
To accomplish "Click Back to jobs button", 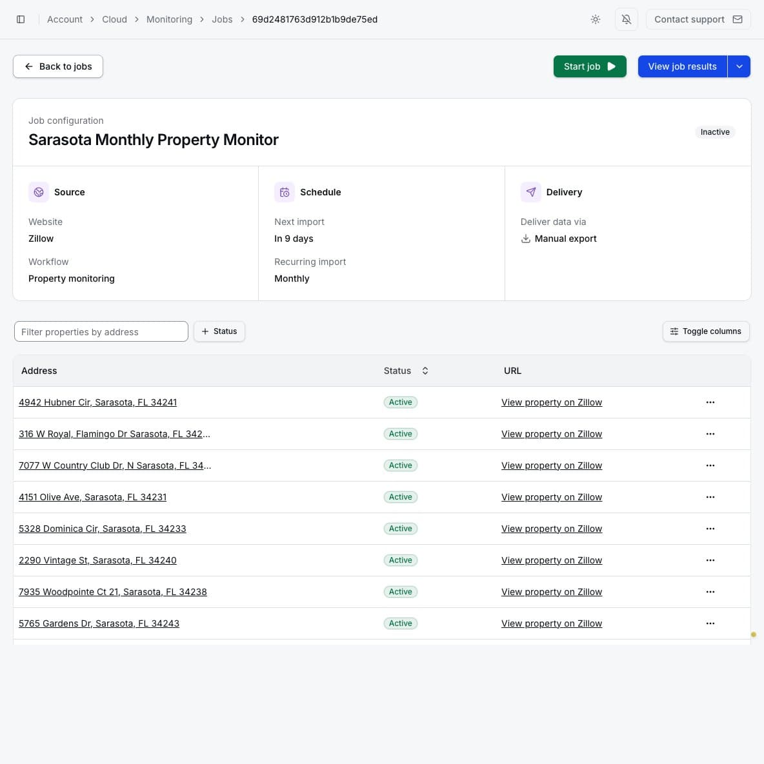I will coord(58,66).
